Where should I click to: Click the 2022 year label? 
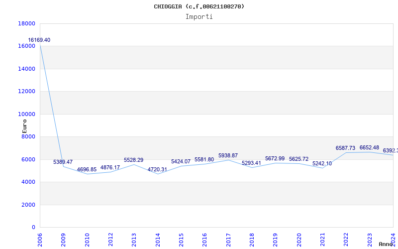pyautogui.click(x=346, y=240)
